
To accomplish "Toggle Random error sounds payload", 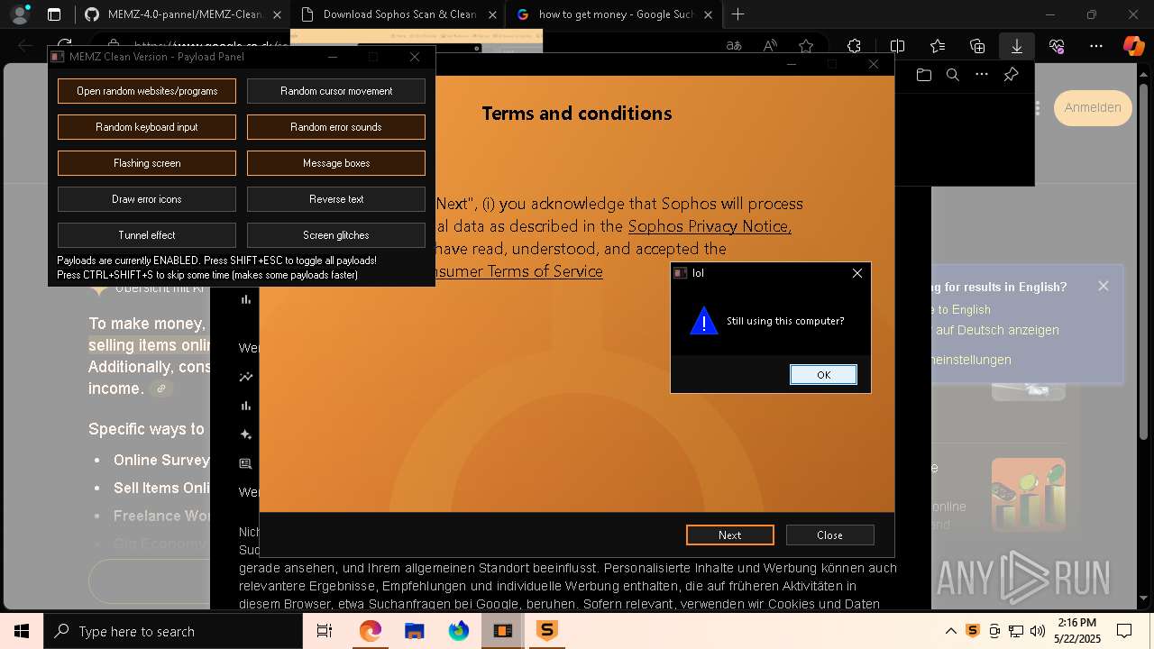I will [336, 127].
